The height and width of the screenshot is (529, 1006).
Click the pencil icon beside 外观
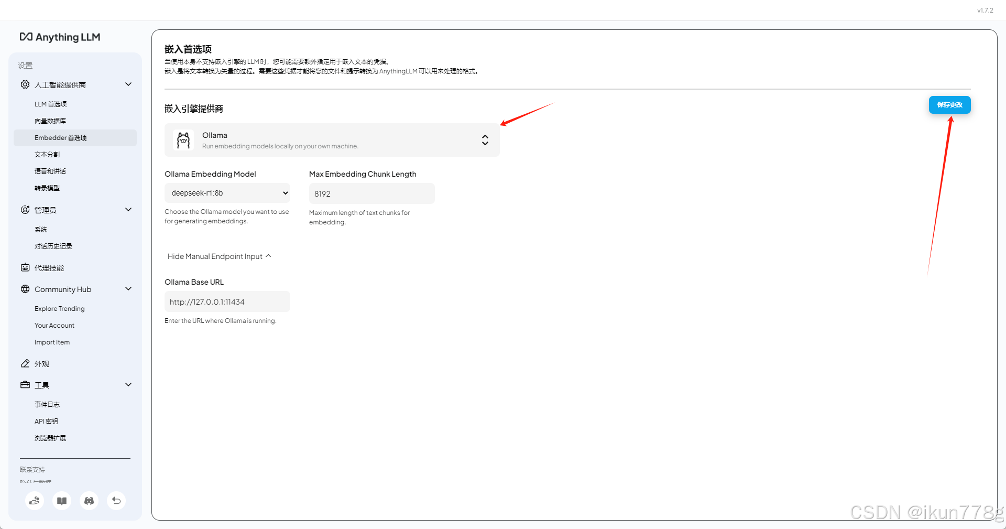(25, 363)
